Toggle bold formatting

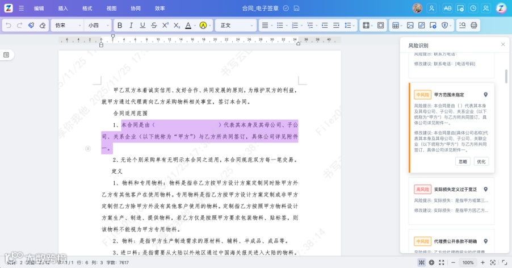click(120, 25)
